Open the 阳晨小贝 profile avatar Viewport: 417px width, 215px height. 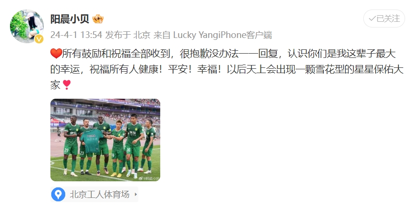(x=27, y=27)
